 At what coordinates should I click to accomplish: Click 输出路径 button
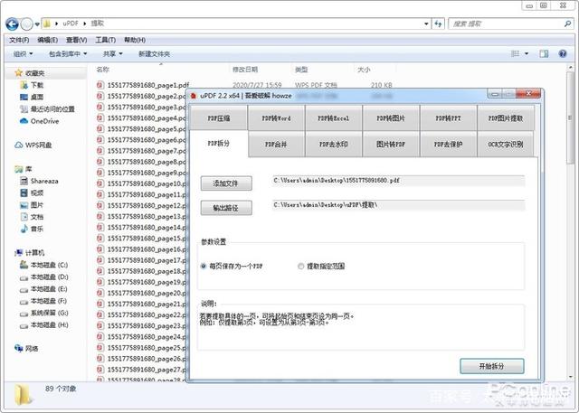pos(226,208)
